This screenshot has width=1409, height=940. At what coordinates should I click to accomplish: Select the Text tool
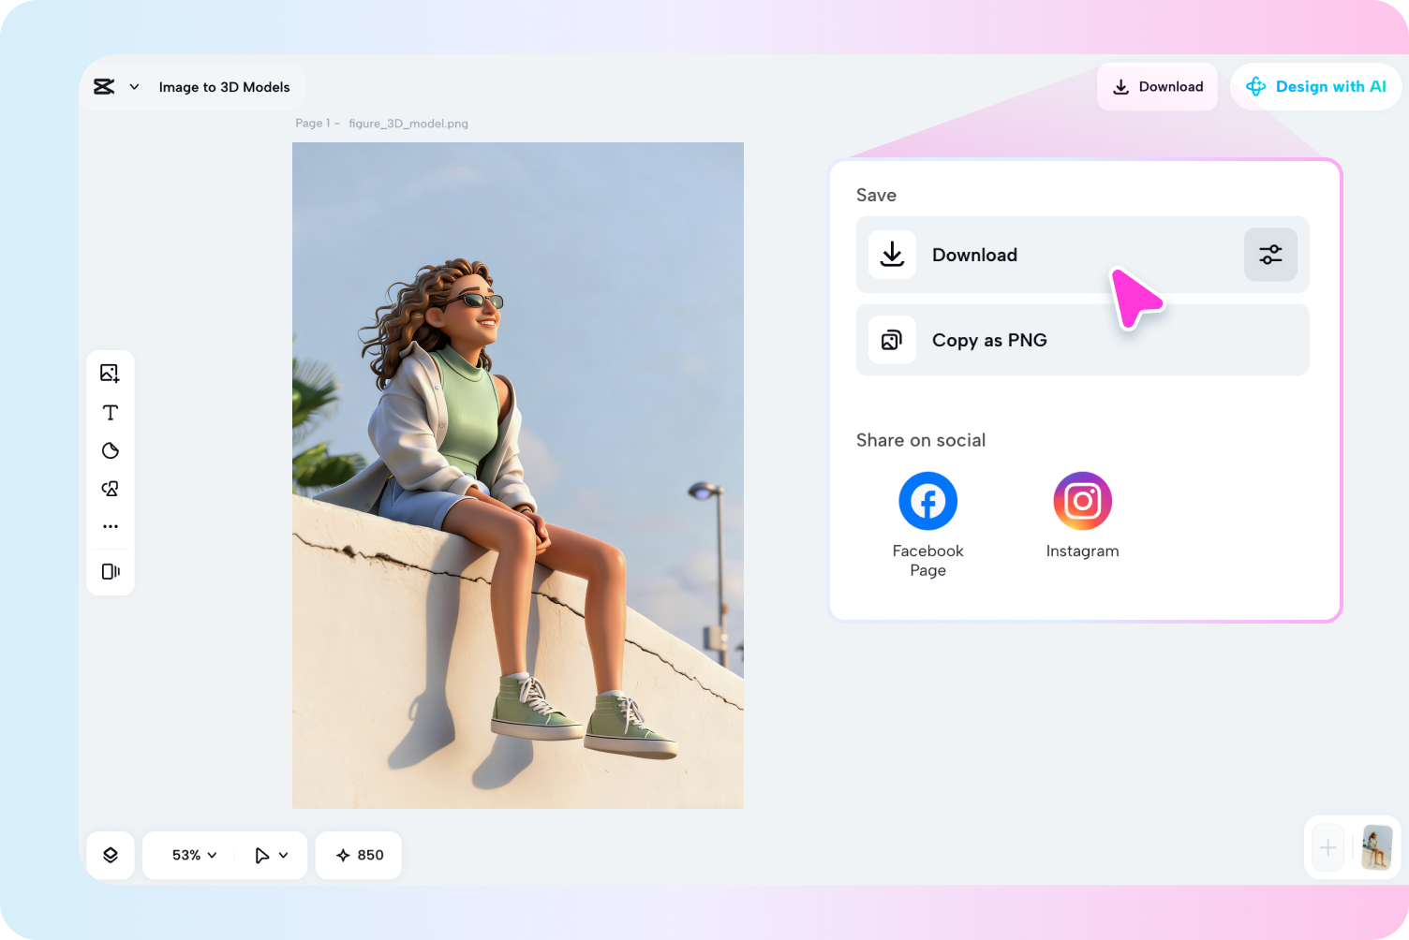(x=110, y=412)
